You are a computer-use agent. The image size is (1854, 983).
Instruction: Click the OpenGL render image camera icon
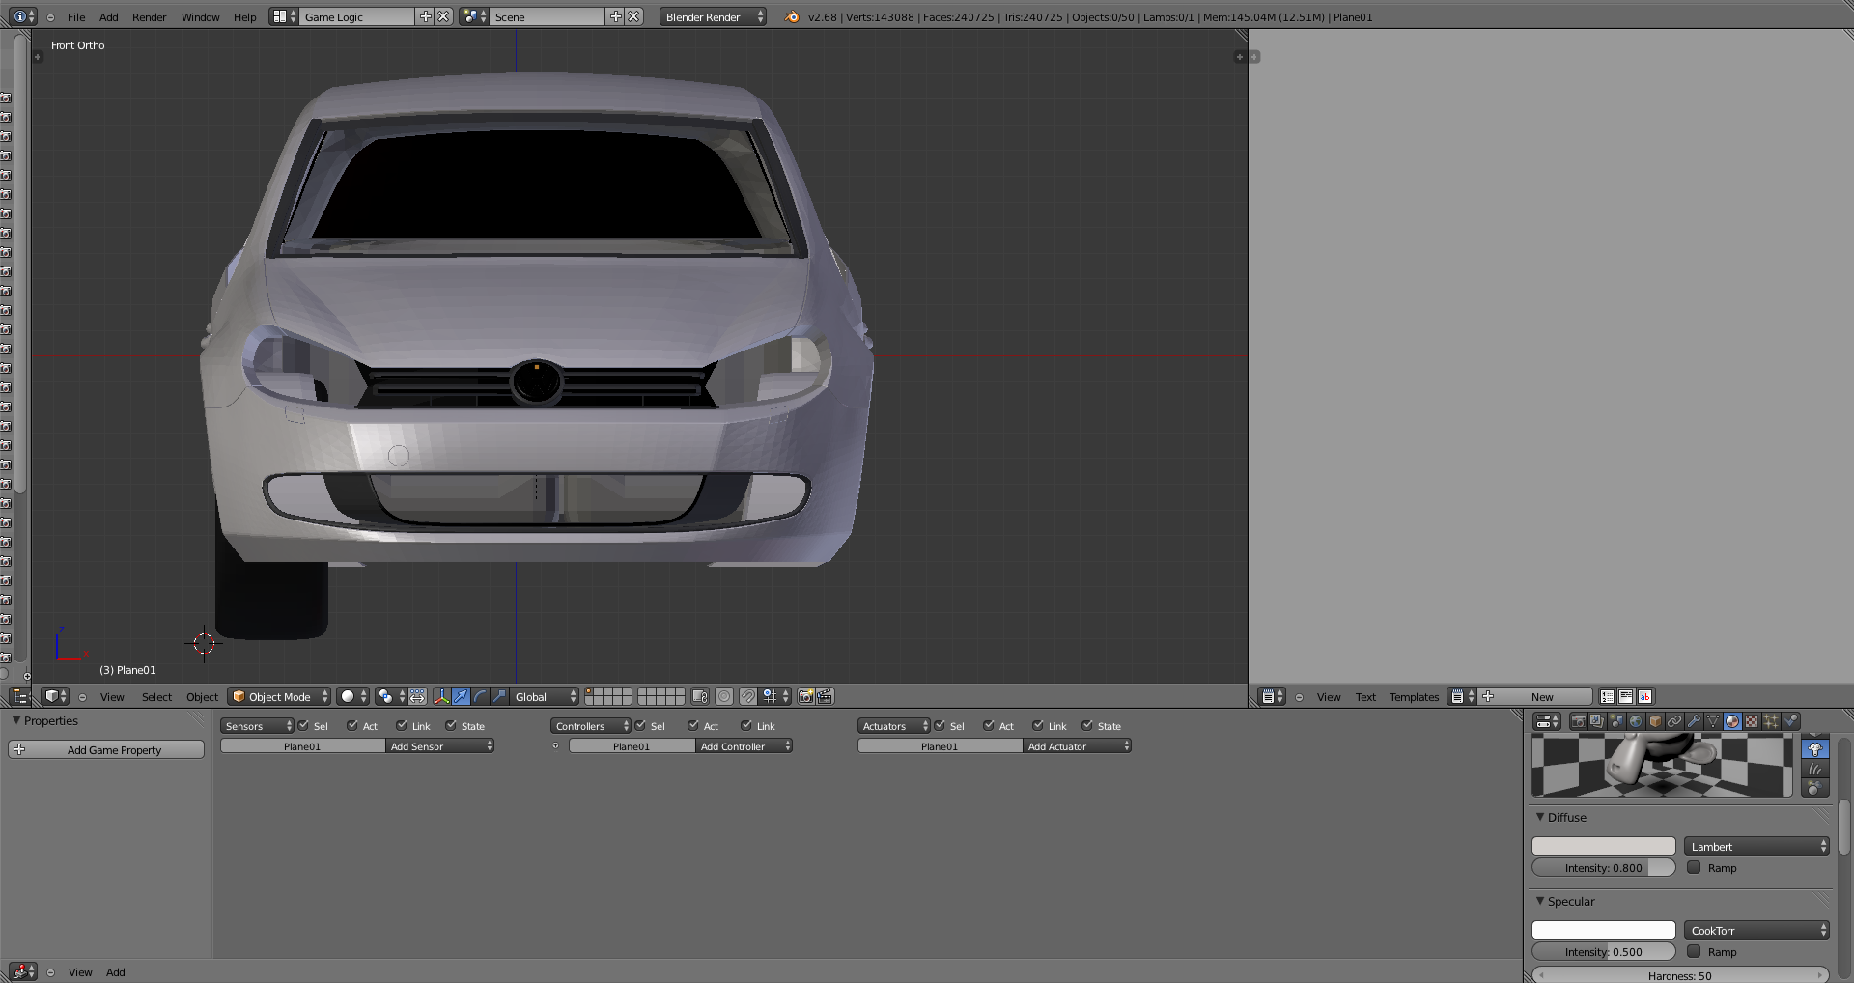(x=806, y=696)
